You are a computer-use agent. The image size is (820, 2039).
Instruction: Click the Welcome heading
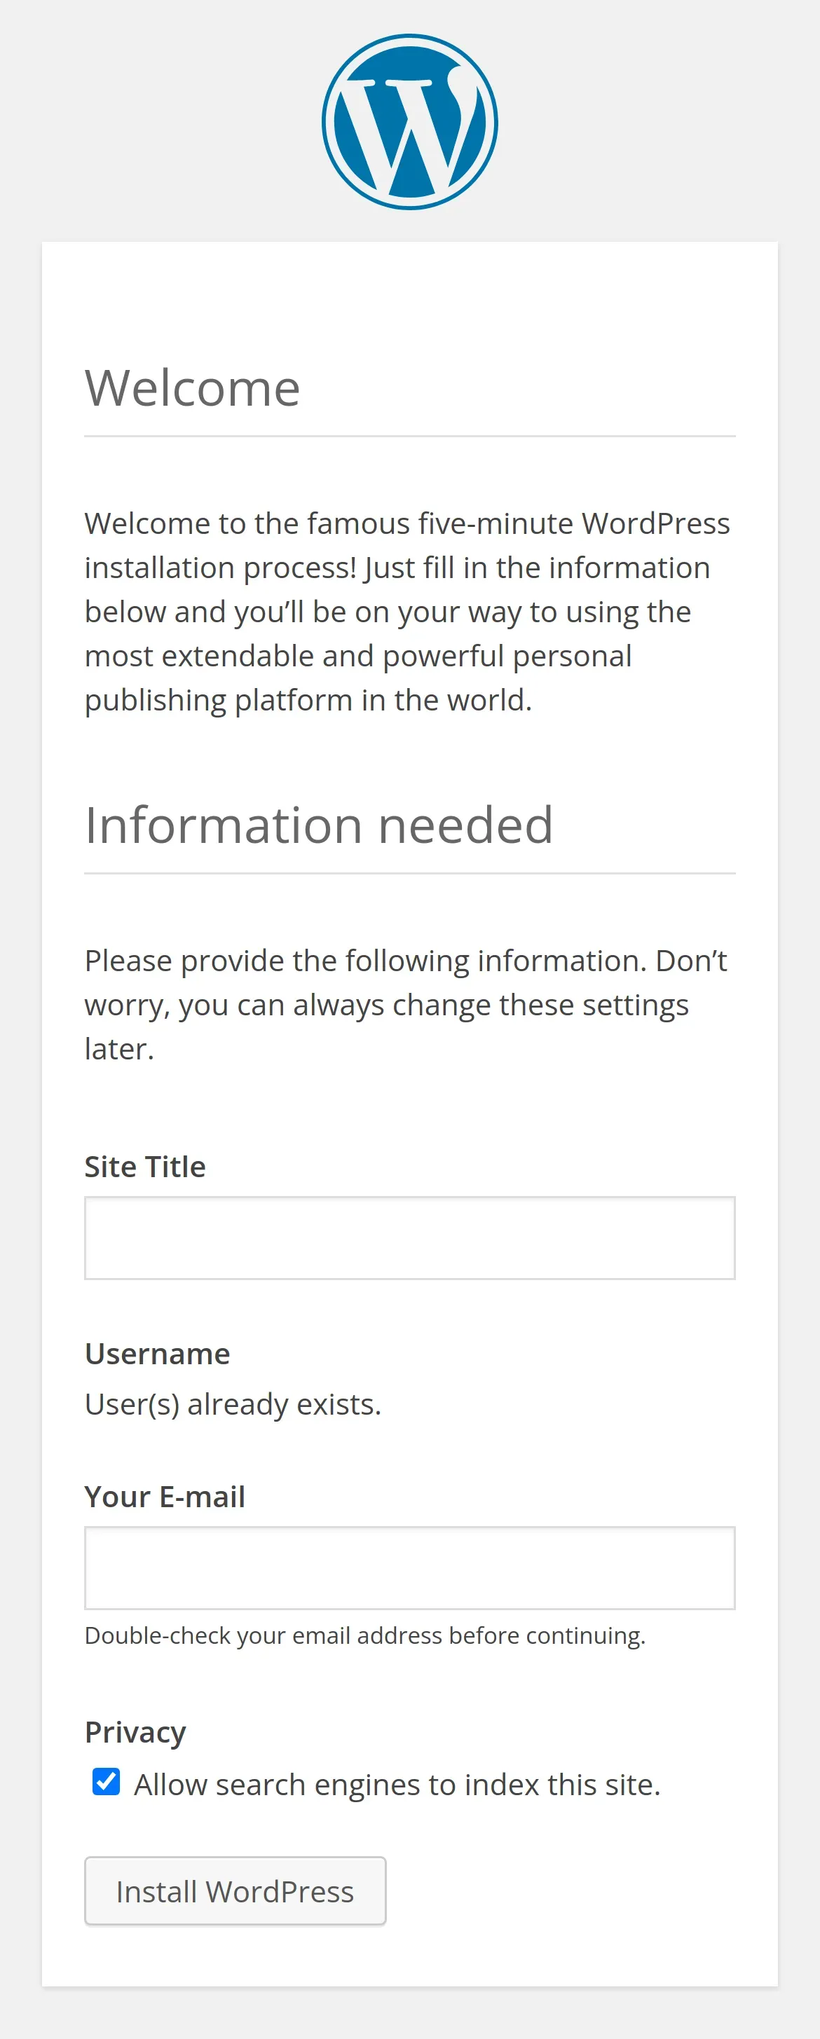coord(192,388)
